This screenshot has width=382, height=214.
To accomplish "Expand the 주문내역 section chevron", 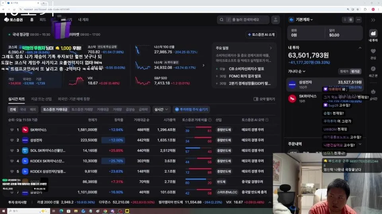I will pyautogui.click(x=360, y=144).
